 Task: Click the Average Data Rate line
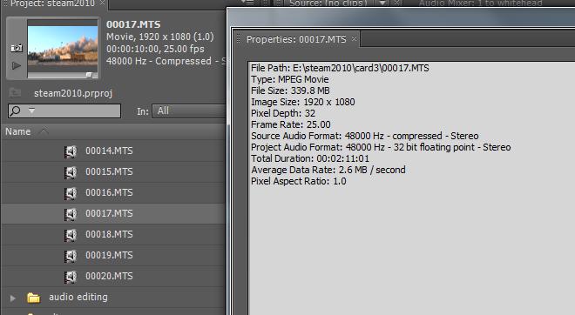[x=328, y=170]
